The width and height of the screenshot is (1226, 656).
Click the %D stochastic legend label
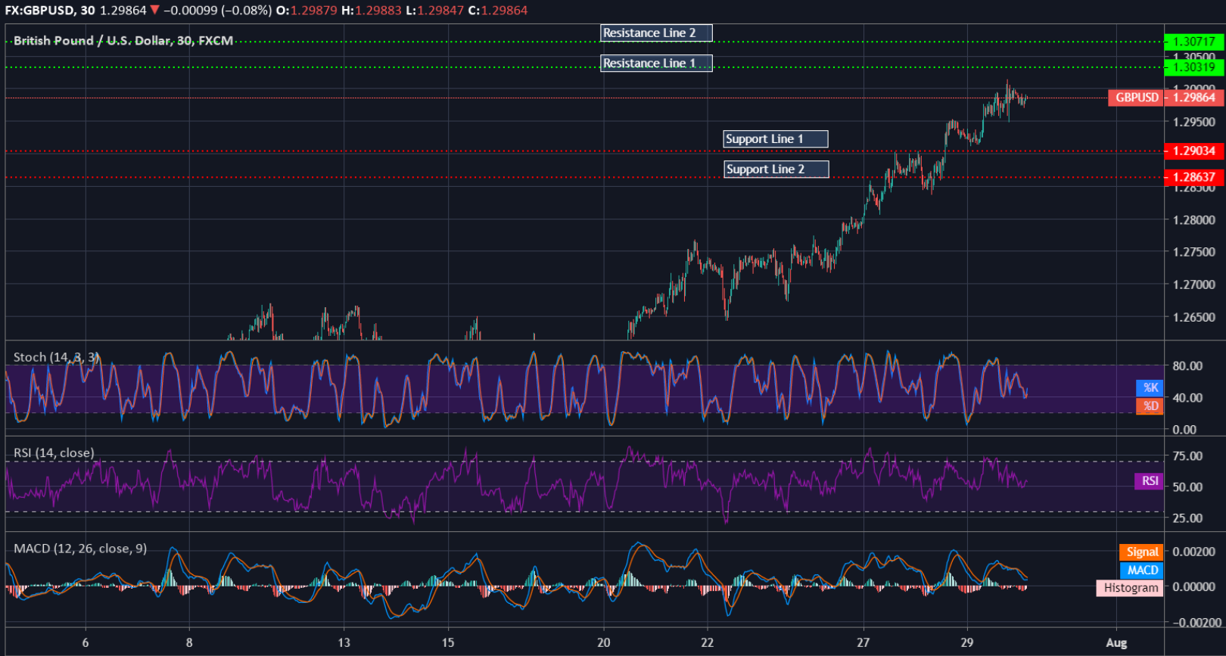(x=1150, y=406)
